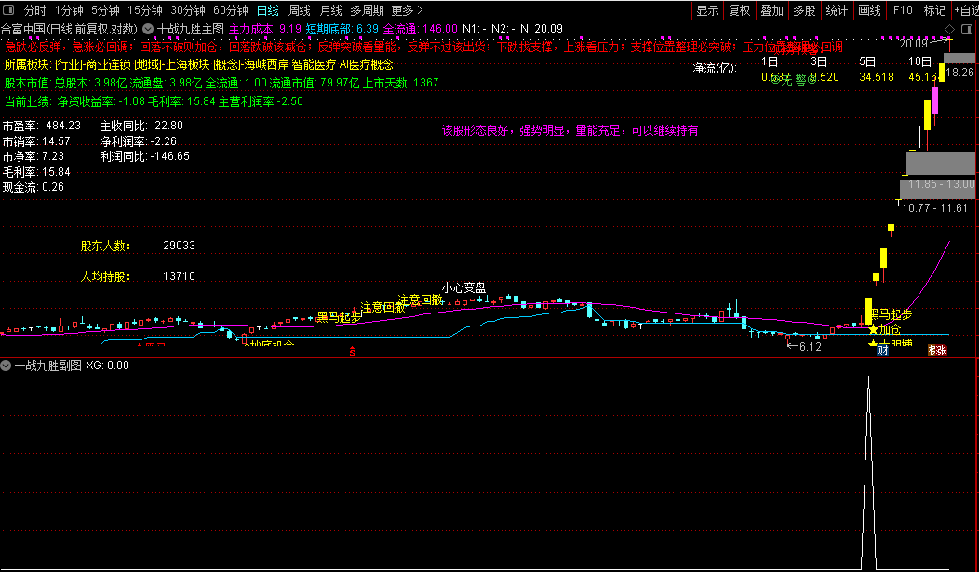Image resolution: width=979 pixels, height=572 pixels.
Task: Switch to 1分钟 period tab
Action: pyautogui.click(x=69, y=10)
